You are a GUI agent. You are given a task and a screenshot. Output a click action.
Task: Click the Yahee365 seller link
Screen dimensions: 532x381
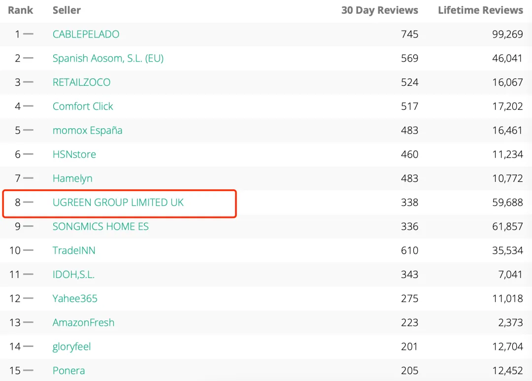click(75, 299)
